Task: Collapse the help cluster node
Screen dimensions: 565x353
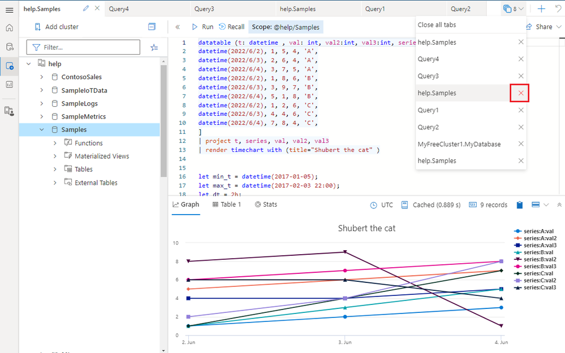Action: (x=28, y=64)
